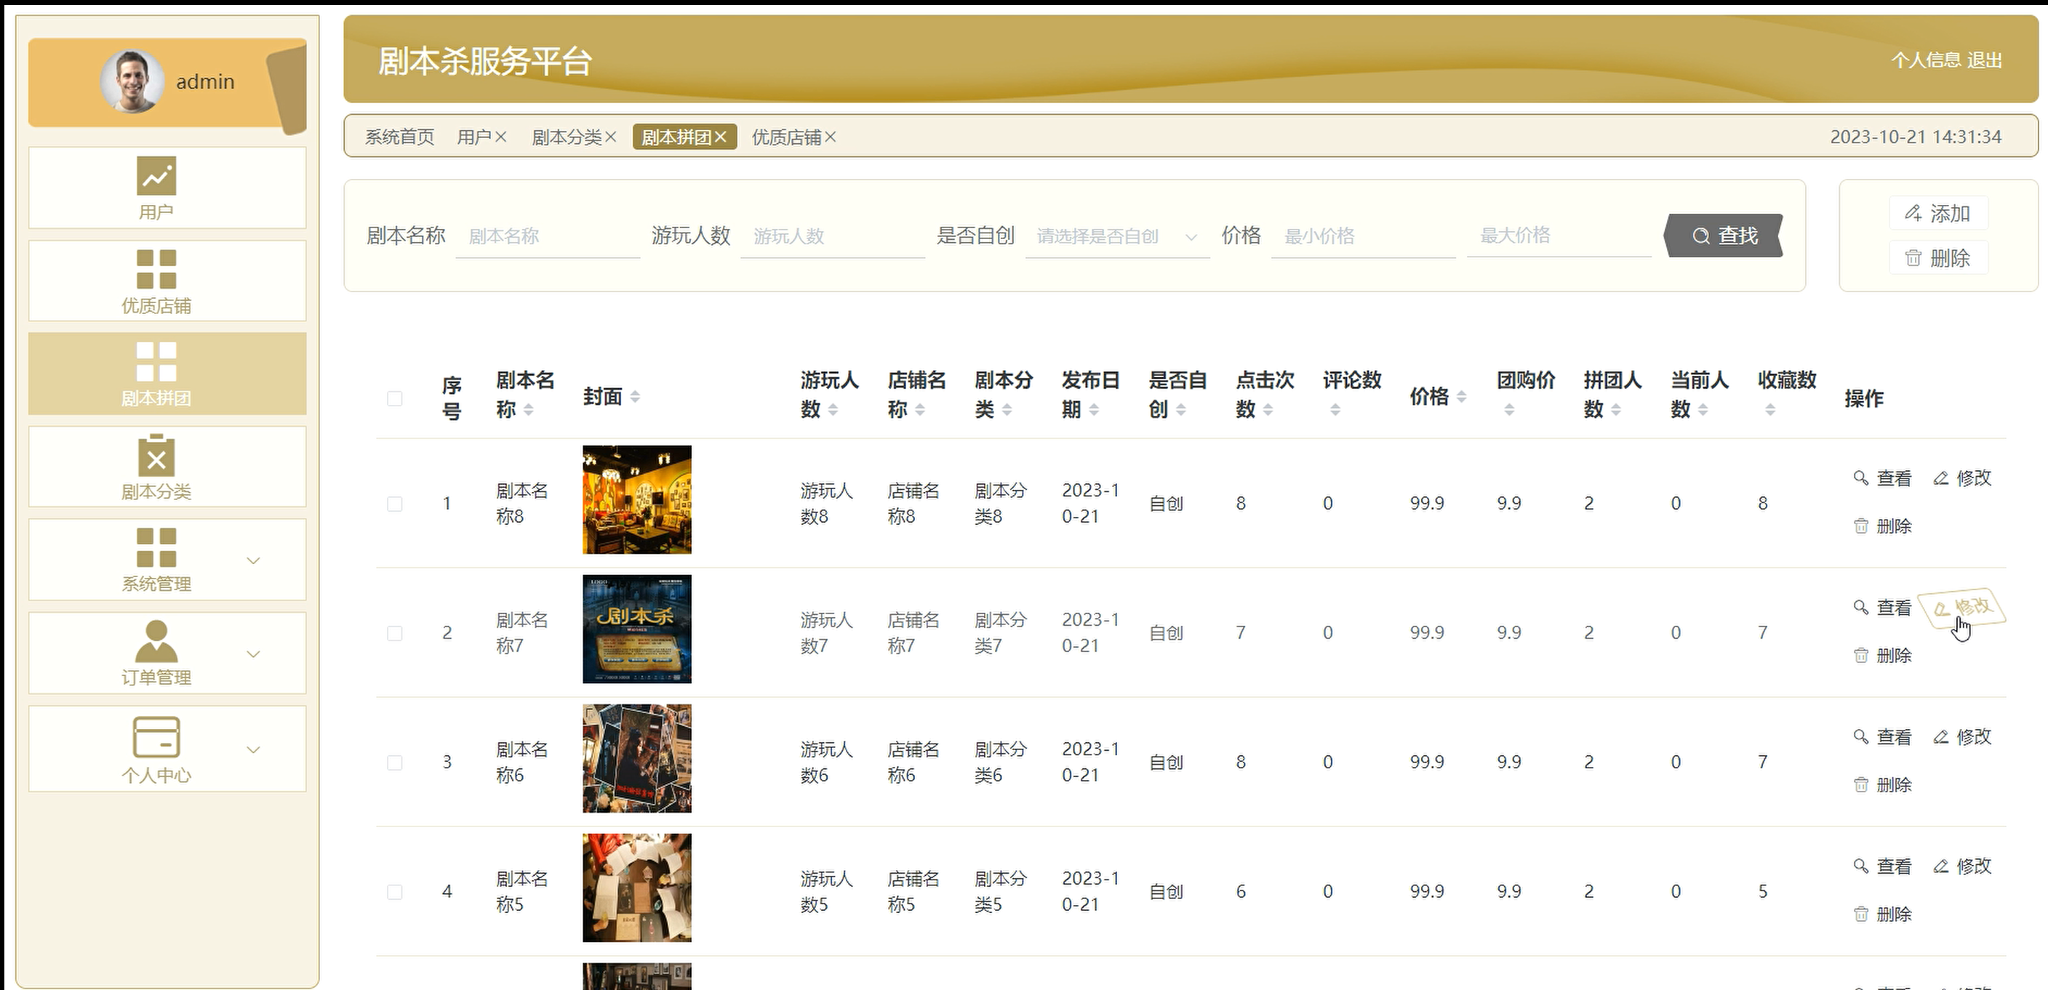The width and height of the screenshot is (2048, 990).
Task: Sort by 游玩人数 column
Action: 833,410
